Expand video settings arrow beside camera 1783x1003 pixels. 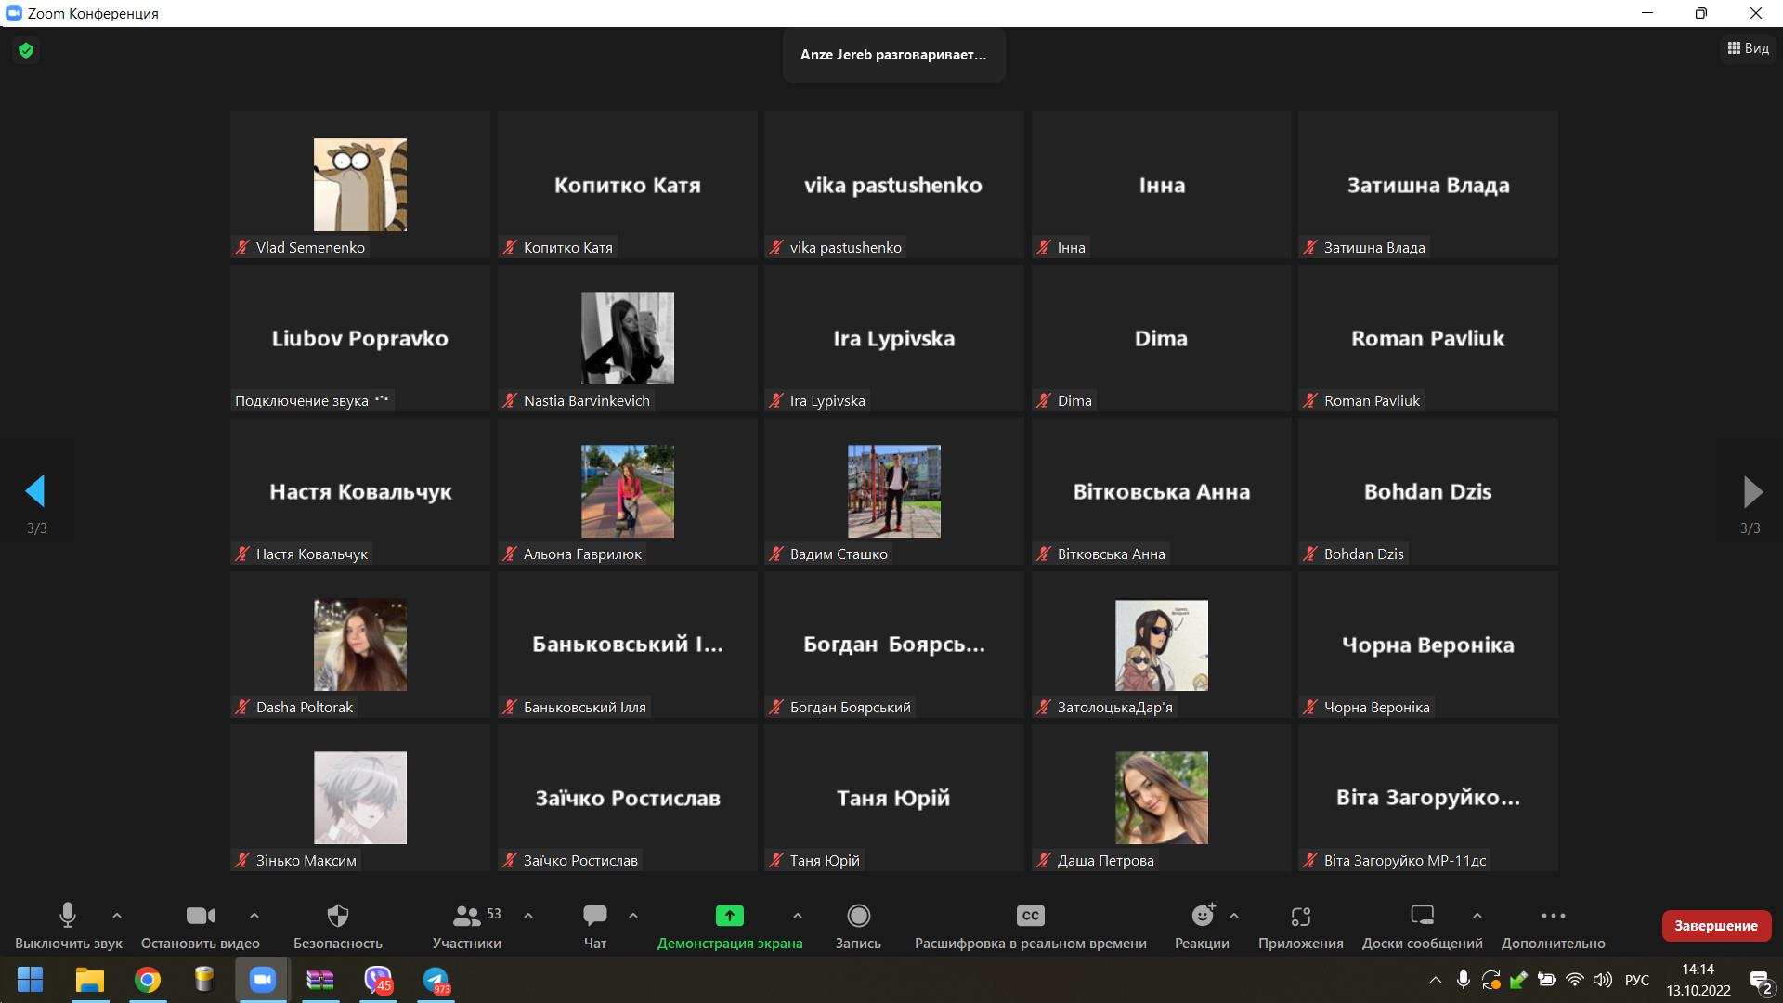(x=254, y=916)
